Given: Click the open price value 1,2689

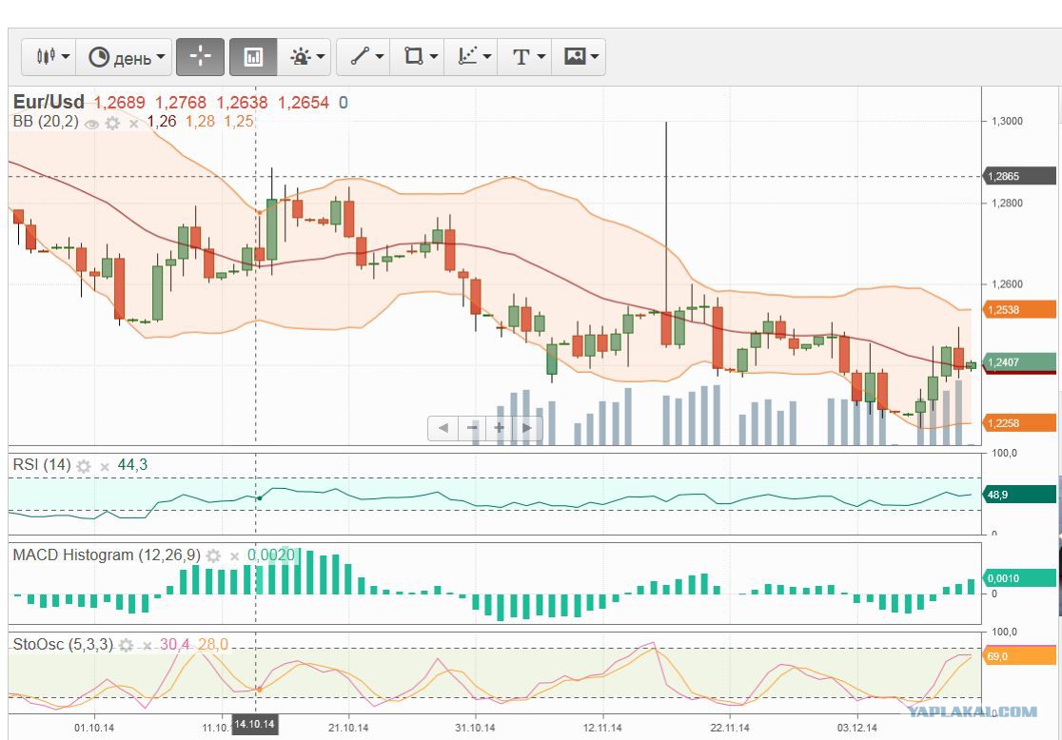Looking at the screenshot, I should pyautogui.click(x=119, y=103).
